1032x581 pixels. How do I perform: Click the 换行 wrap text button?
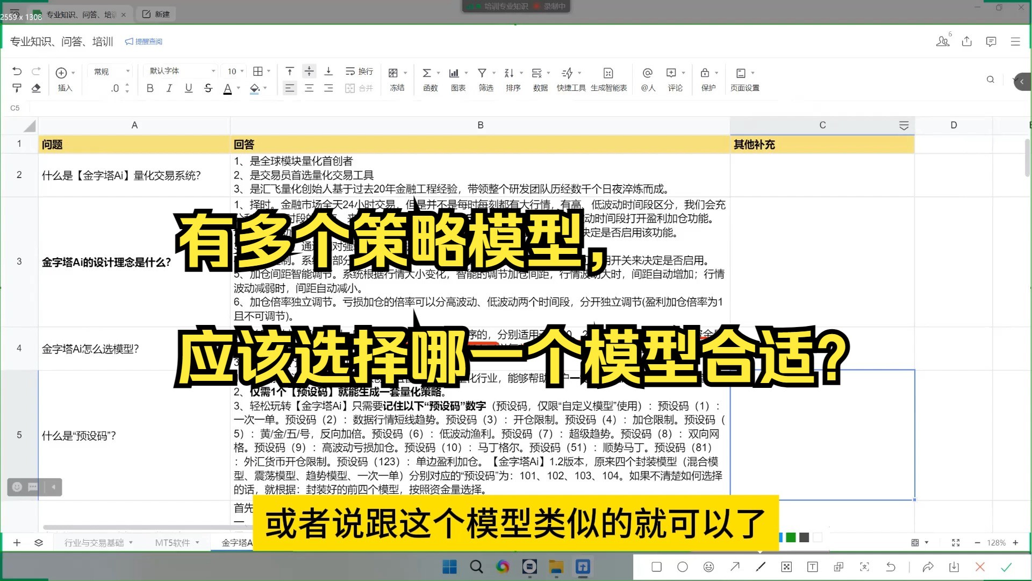click(359, 71)
